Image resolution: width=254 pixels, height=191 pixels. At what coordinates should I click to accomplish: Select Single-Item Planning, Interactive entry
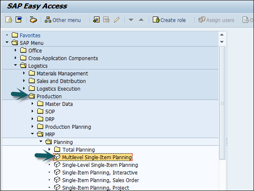pos(99,172)
